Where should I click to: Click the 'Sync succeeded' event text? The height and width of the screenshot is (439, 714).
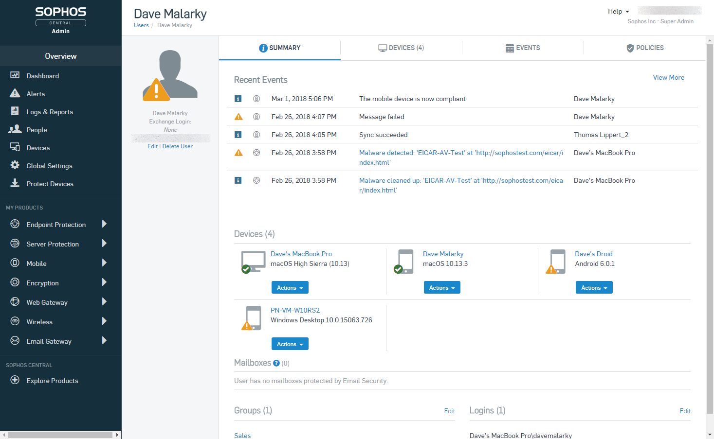tap(384, 135)
